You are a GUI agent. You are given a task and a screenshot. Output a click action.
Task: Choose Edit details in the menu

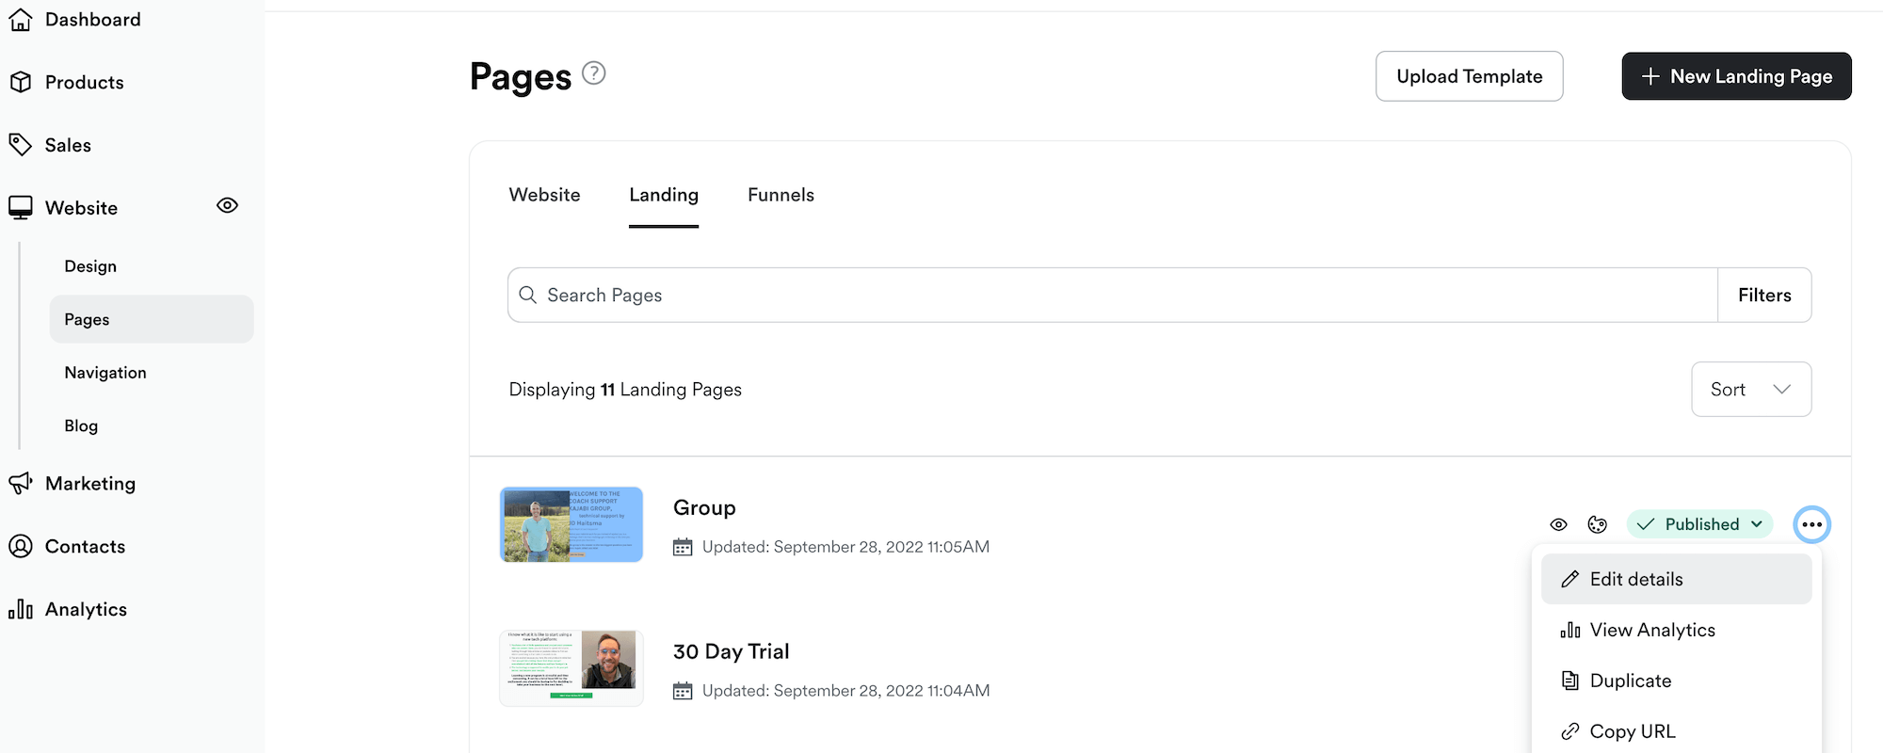(1635, 579)
